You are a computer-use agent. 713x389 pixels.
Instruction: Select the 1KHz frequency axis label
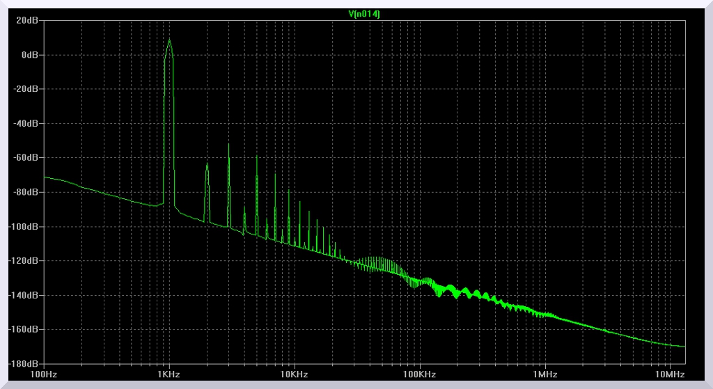(x=169, y=374)
